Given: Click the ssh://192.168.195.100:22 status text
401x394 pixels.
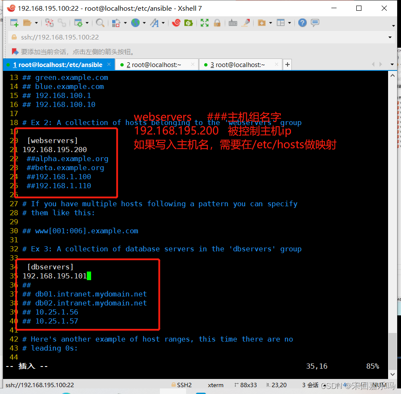Looking at the screenshot, I should pos(40,385).
